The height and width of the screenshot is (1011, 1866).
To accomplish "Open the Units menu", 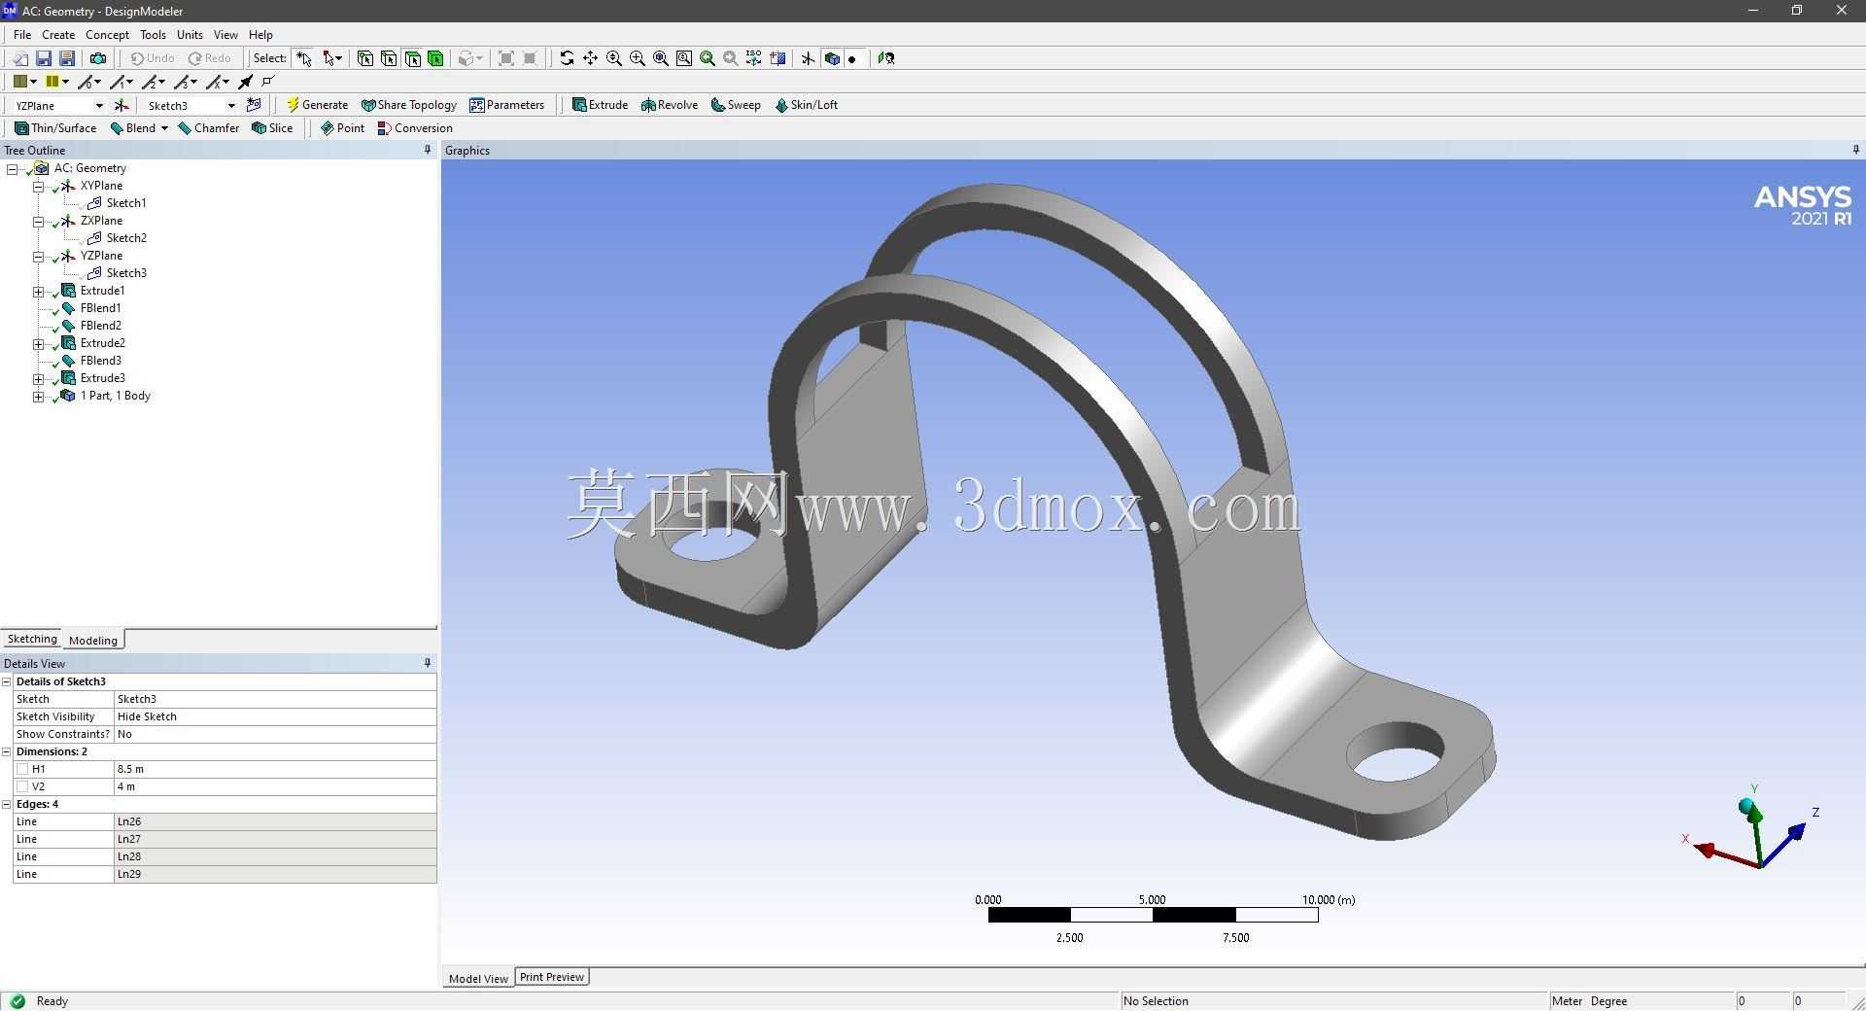I will tap(190, 35).
